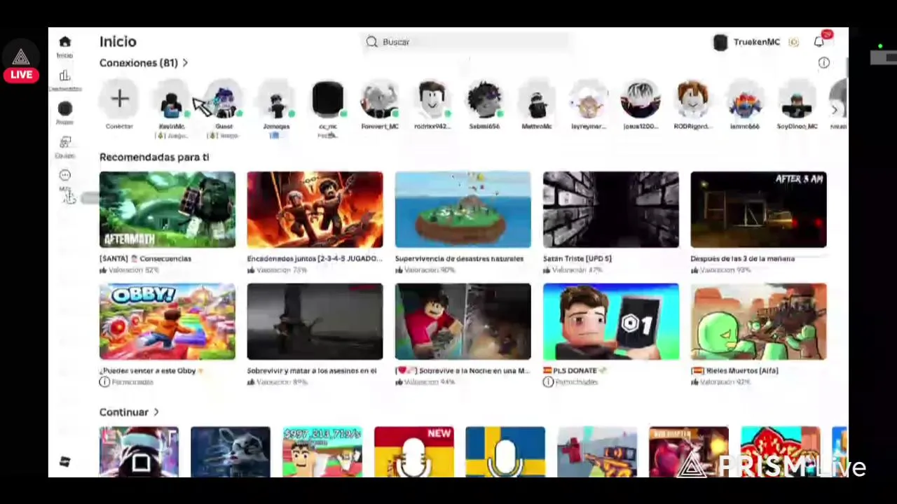Open Sebmi656 friend avatar

[484, 99]
